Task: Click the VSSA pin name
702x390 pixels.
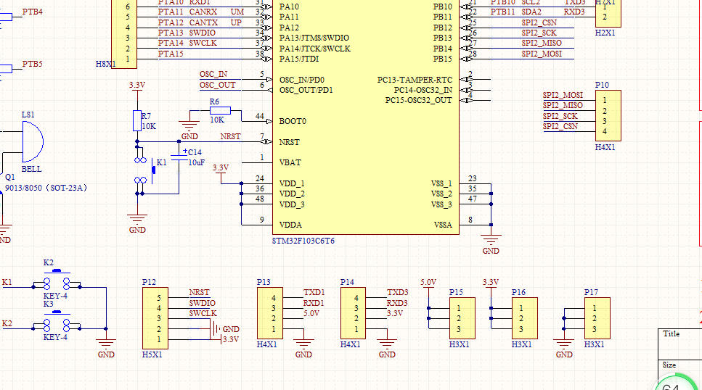Action: pos(443,225)
